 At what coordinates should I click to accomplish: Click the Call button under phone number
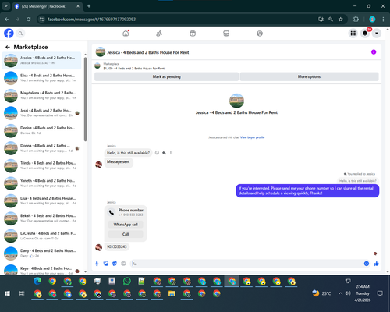(x=126, y=234)
